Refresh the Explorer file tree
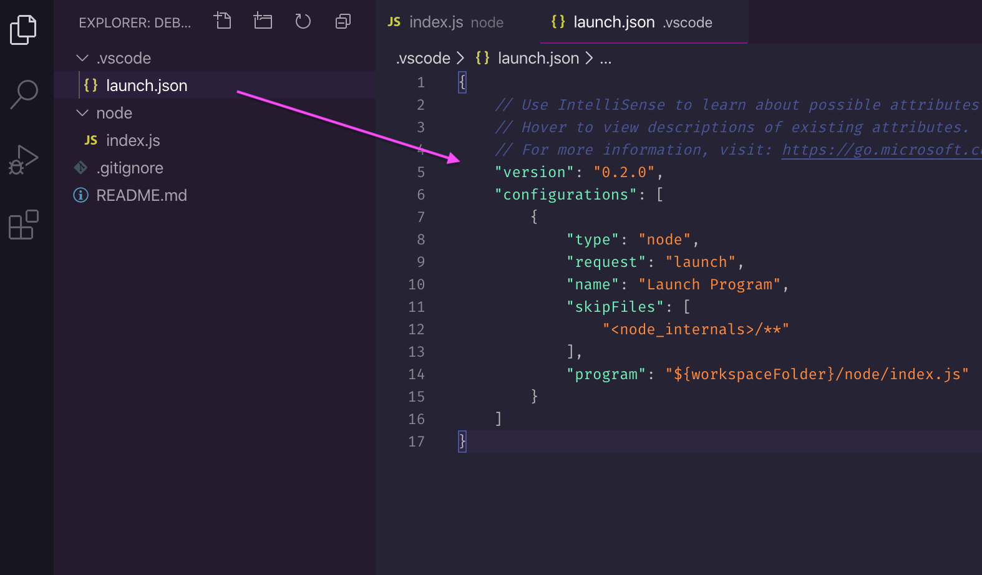Screen dimensions: 982x575 pos(303,21)
